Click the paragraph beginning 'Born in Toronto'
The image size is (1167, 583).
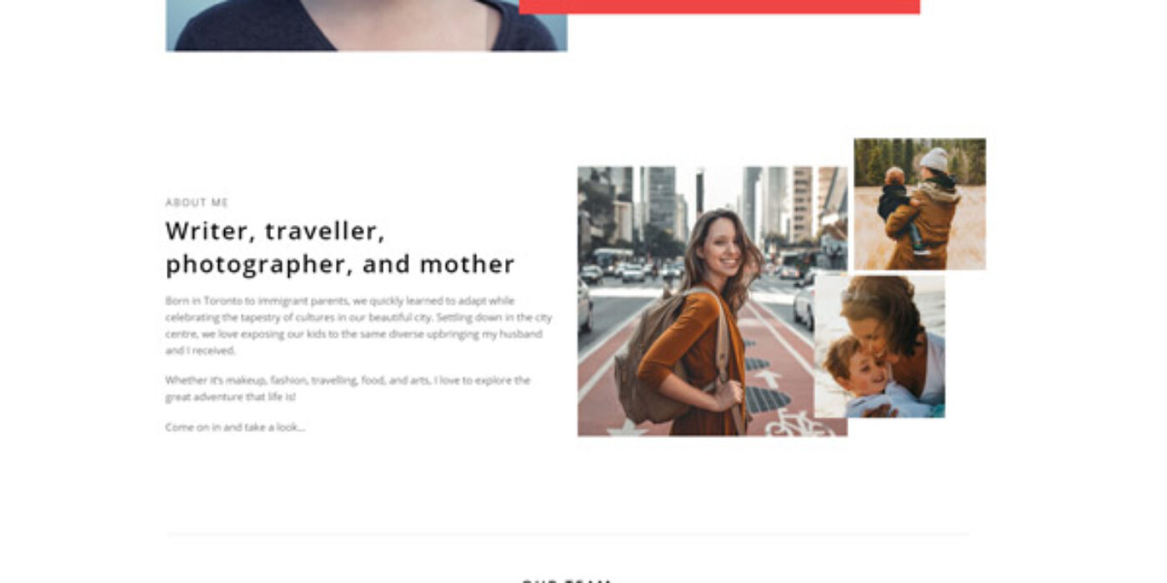[358, 326]
